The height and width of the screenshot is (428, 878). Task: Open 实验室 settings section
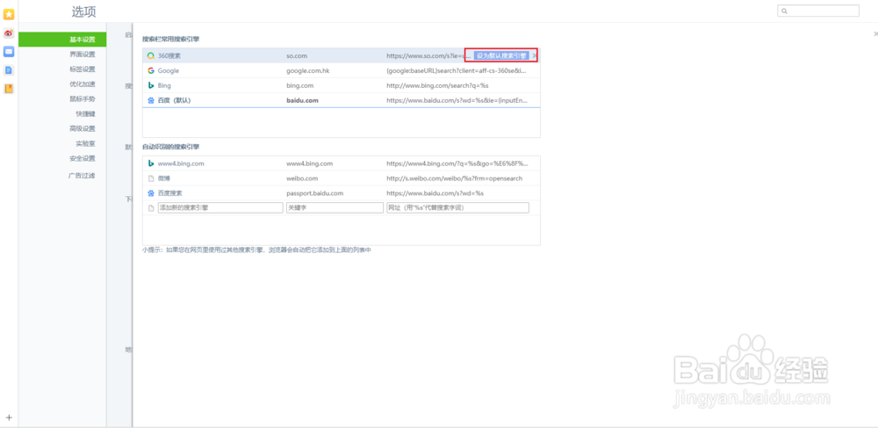[86, 143]
